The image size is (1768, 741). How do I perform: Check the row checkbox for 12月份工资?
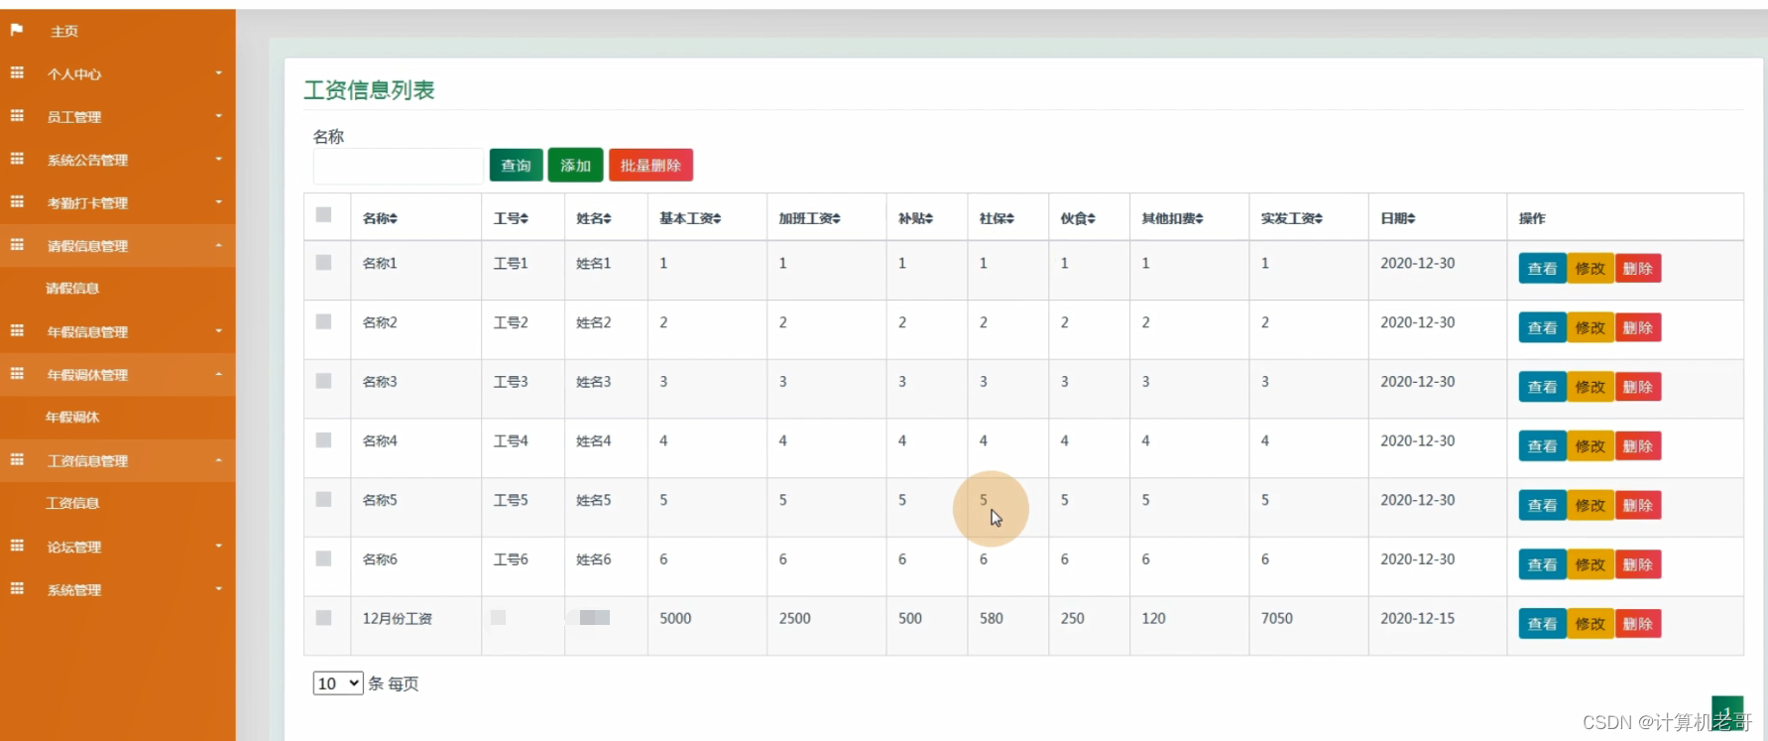pos(323,618)
